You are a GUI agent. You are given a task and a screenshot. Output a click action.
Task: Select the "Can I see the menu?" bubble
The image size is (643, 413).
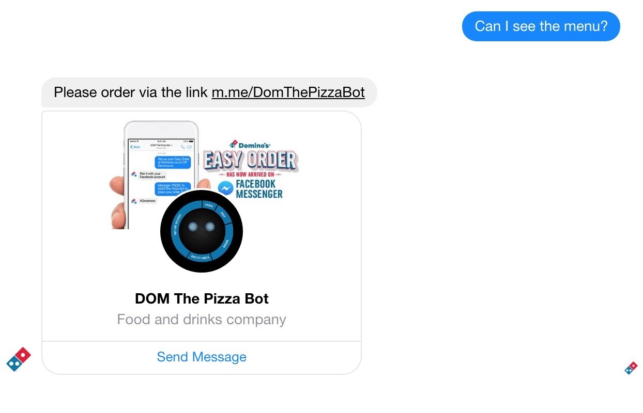[541, 26]
